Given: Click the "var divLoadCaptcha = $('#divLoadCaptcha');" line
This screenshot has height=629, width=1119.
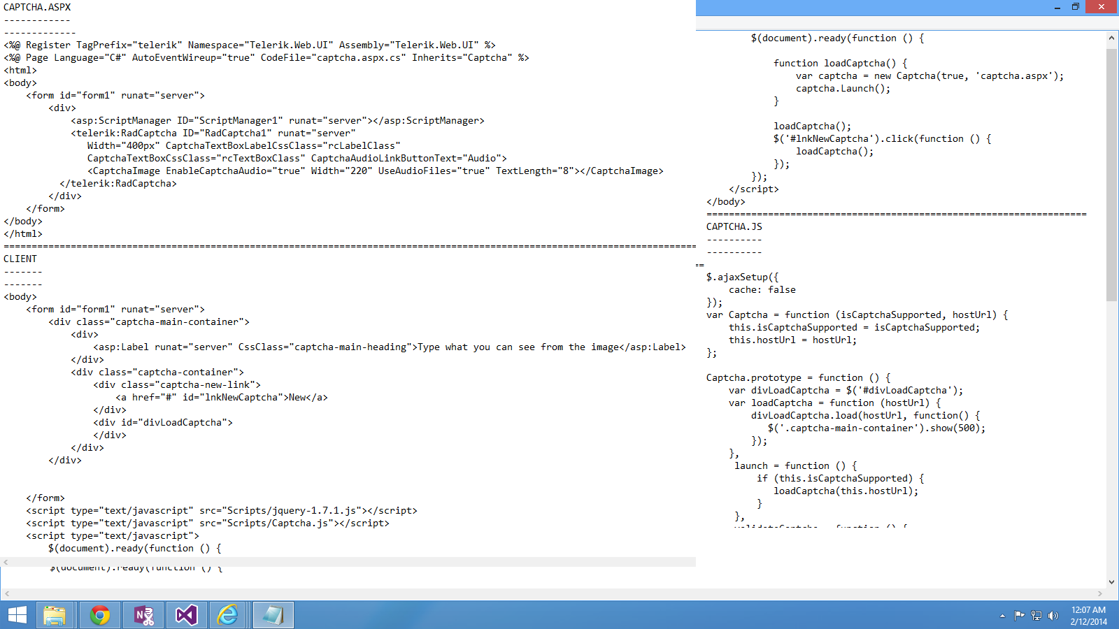Looking at the screenshot, I should click(846, 390).
